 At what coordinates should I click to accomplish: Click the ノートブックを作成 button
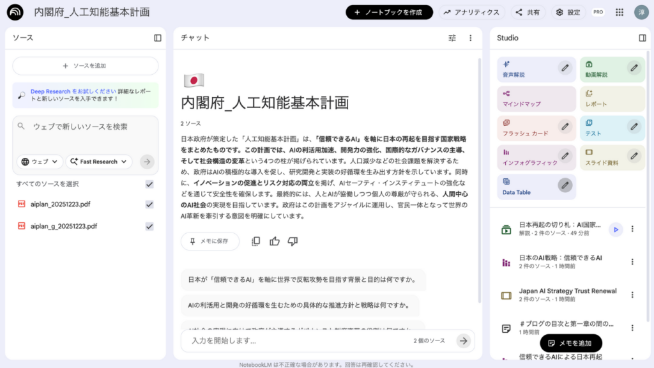point(390,12)
